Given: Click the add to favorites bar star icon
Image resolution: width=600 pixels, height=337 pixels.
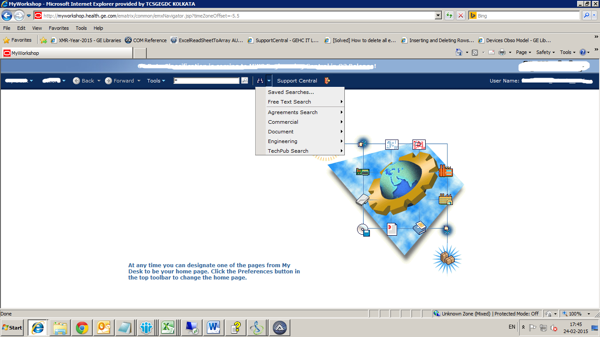Looking at the screenshot, I should 43,40.
